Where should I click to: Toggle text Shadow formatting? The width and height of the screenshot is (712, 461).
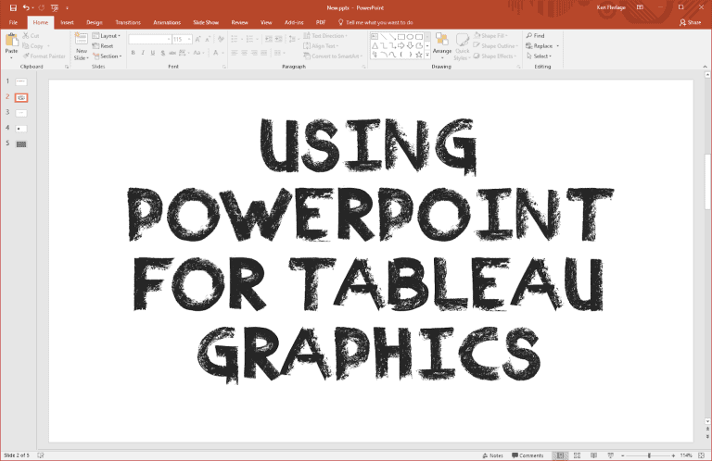(x=162, y=53)
